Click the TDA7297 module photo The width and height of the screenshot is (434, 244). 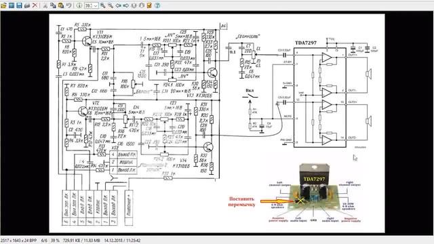pos(313,188)
